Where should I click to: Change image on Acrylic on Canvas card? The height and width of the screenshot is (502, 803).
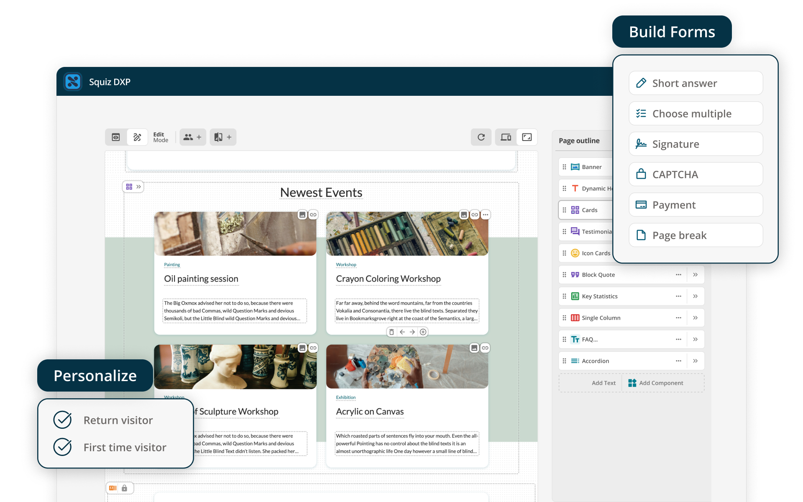click(x=474, y=348)
